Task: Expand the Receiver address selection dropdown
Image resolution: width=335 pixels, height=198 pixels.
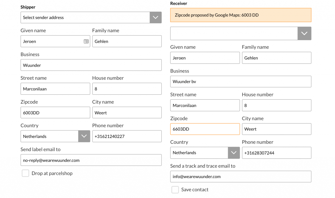Action: [x=241, y=33]
